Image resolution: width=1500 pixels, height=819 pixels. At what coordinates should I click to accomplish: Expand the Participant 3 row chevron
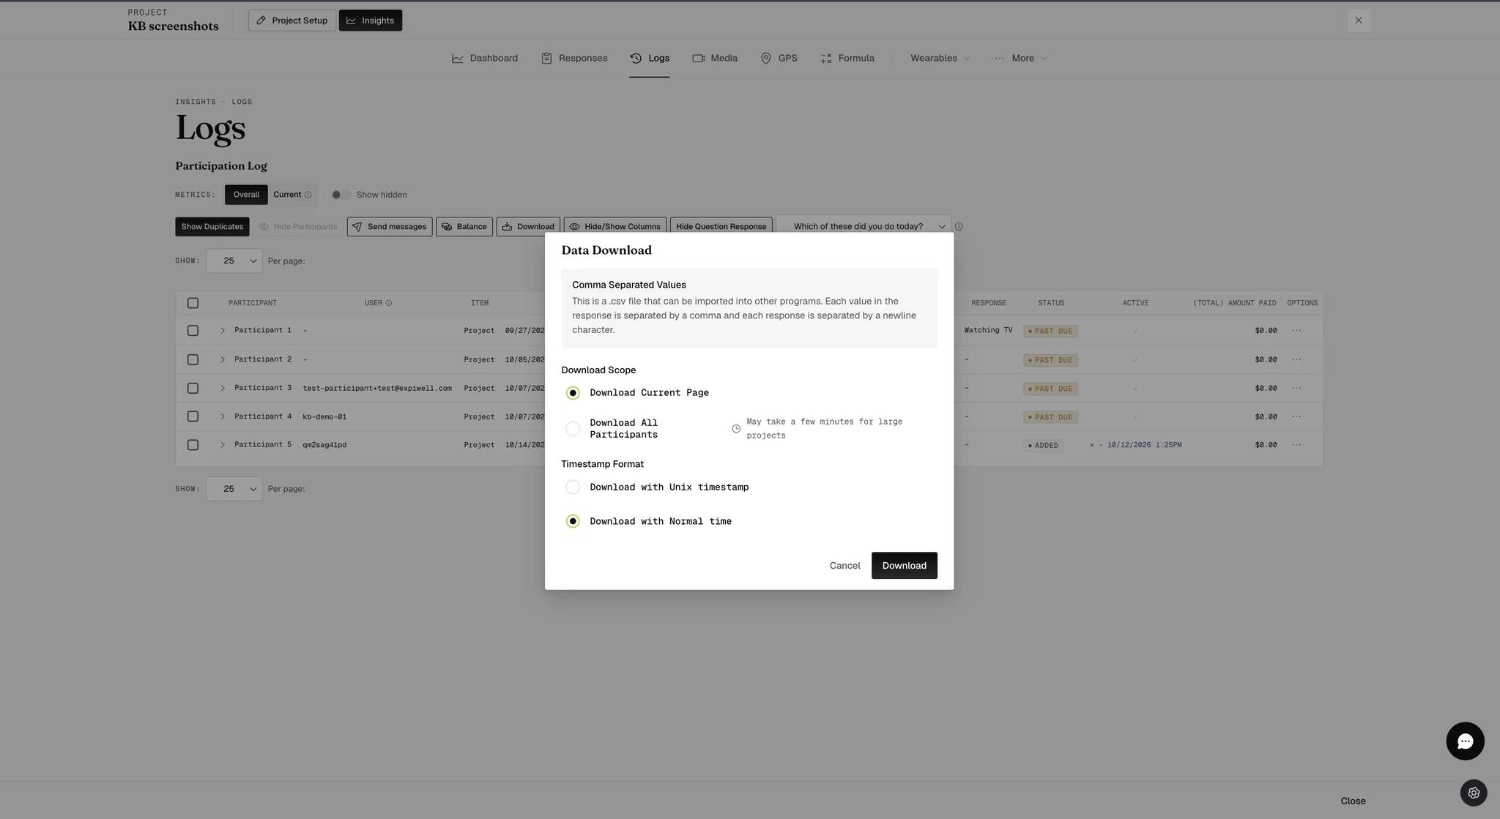(x=223, y=389)
